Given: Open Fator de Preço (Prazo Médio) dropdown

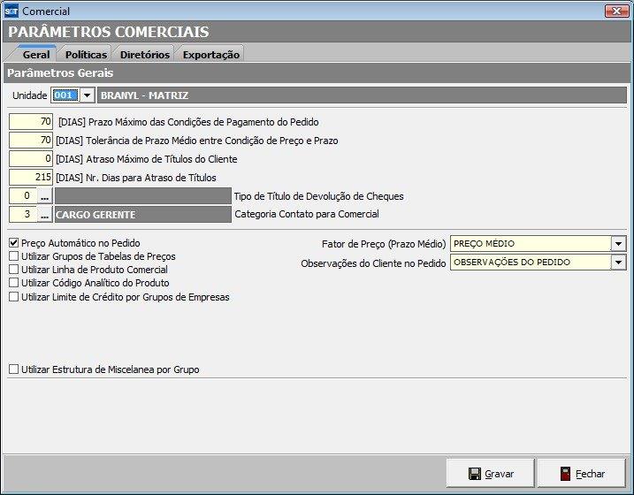Looking at the screenshot, I should [617, 244].
